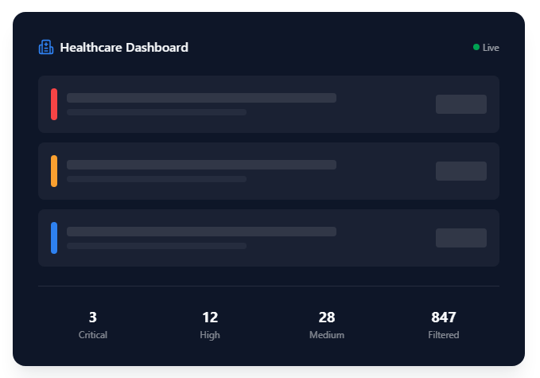Open the loading title line in the red alert row
This screenshot has height=378, width=540.
point(201,98)
